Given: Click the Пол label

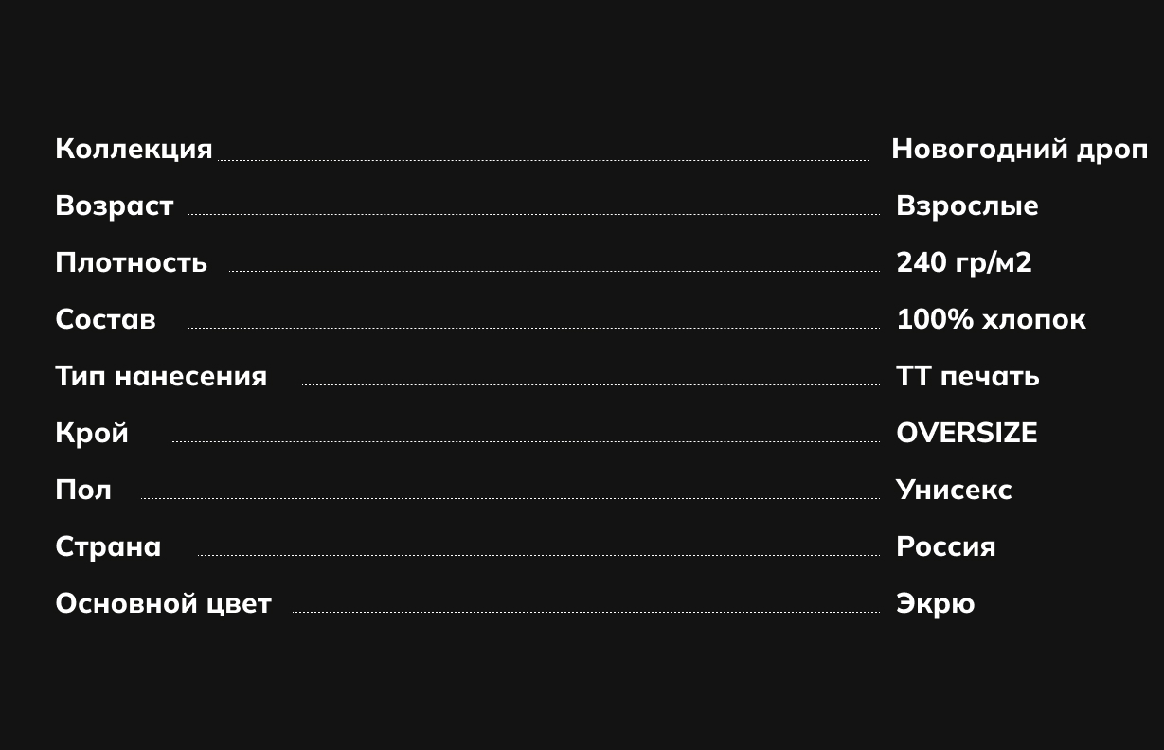Looking at the screenshot, I should [83, 490].
